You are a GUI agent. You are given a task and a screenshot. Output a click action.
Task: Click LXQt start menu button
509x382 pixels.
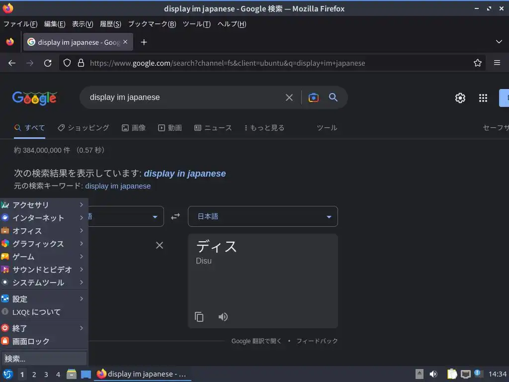click(x=8, y=374)
